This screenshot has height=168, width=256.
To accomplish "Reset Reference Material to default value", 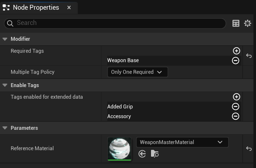I will [x=249, y=149].
